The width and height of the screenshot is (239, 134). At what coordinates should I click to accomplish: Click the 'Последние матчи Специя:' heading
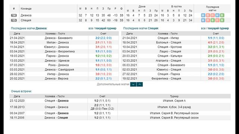(141, 28)
